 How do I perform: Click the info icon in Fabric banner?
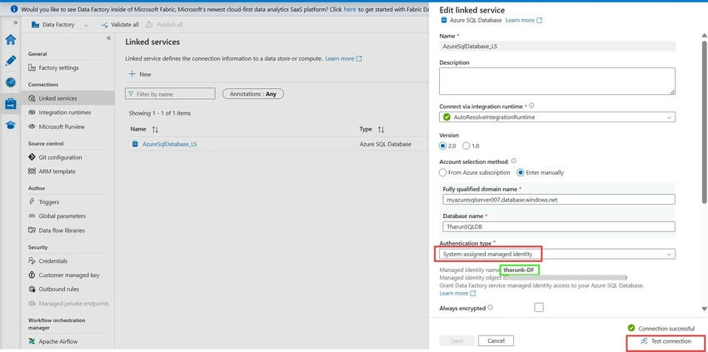14,9
